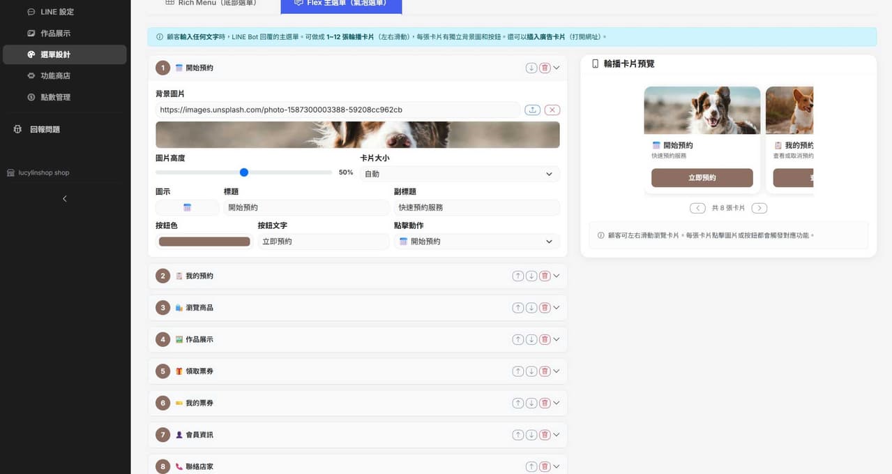The height and width of the screenshot is (474, 892).
Task: Click the background image preview strip
Action: coord(358,135)
